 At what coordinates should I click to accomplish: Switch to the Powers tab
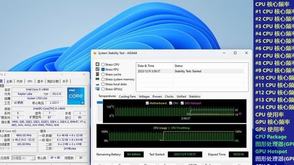pyautogui.click(x=157, y=97)
